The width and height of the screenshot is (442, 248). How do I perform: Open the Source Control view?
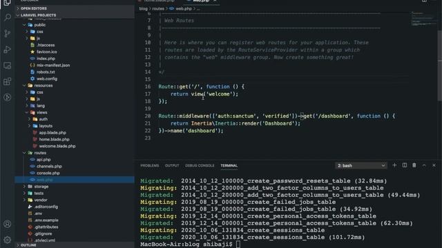pyautogui.click(x=8, y=34)
